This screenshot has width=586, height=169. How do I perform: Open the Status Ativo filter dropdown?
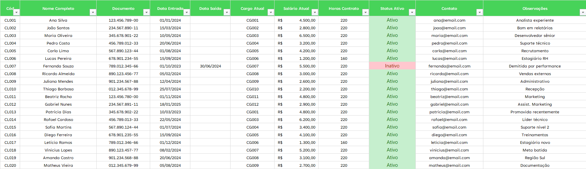pyautogui.click(x=412, y=12)
